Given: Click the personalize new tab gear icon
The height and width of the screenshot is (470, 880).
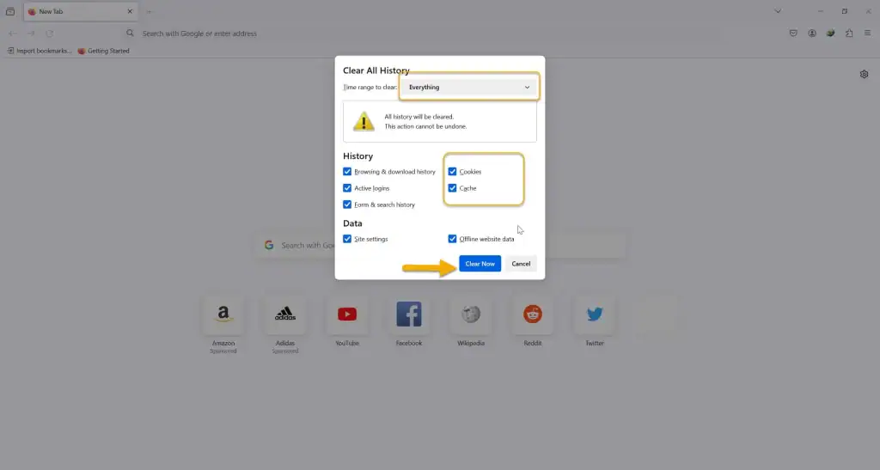Looking at the screenshot, I should click(864, 75).
